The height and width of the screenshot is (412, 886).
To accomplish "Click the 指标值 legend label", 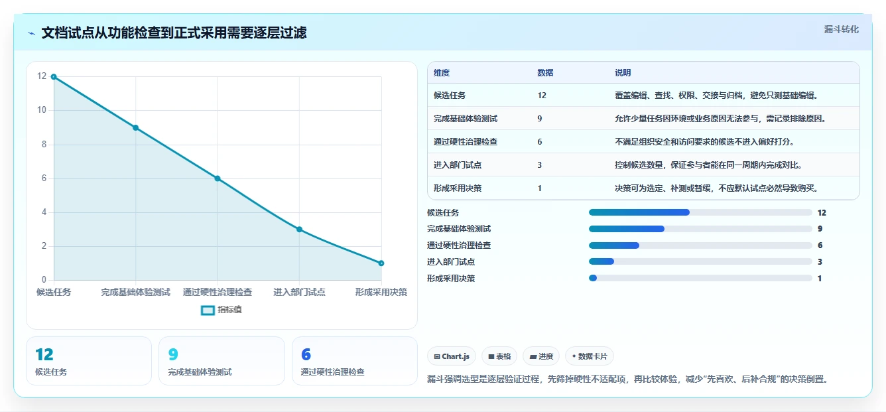I will 229,310.
